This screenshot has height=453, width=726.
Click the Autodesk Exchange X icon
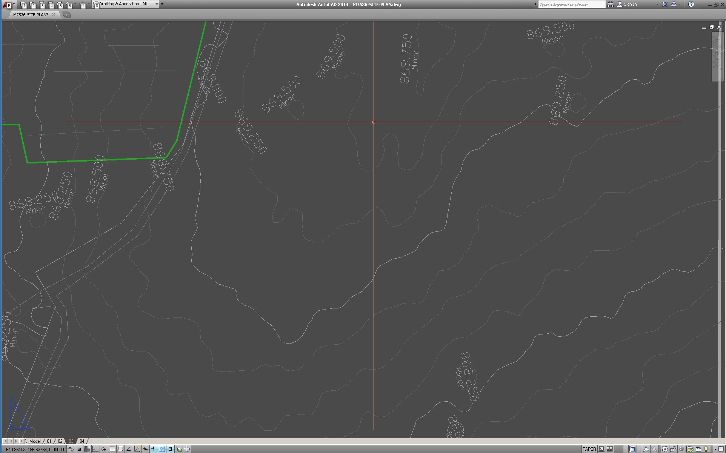(665, 4)
